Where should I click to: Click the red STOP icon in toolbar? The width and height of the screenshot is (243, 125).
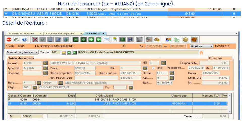coord(9,40)
